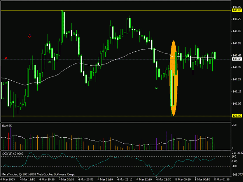
Task: Click the 5 Mar 00:10 time label
Action: click(183, 180)
